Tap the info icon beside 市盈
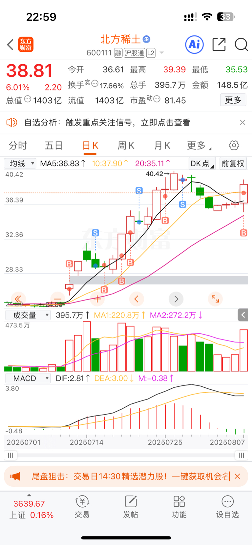The height and width of the screenshot is (545, 252). click(157, 99)
